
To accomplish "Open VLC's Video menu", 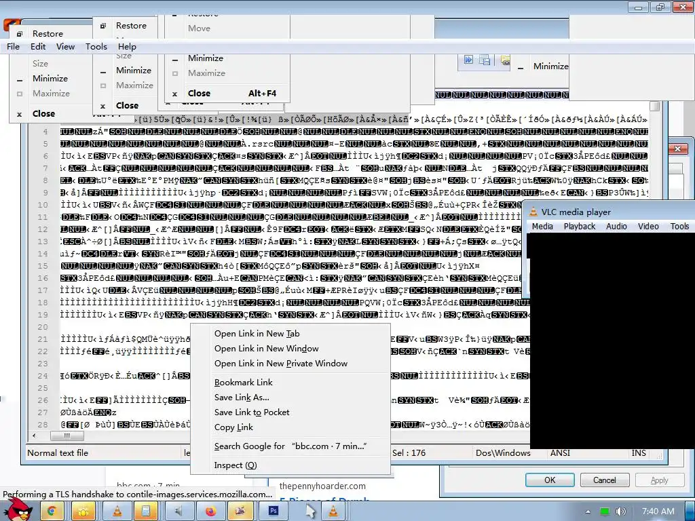I will tap(648, 227).
